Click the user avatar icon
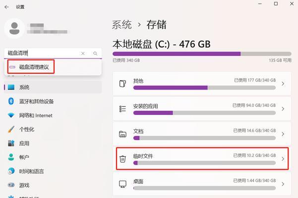This screenshot has width=298, height=198. [14, 28]
